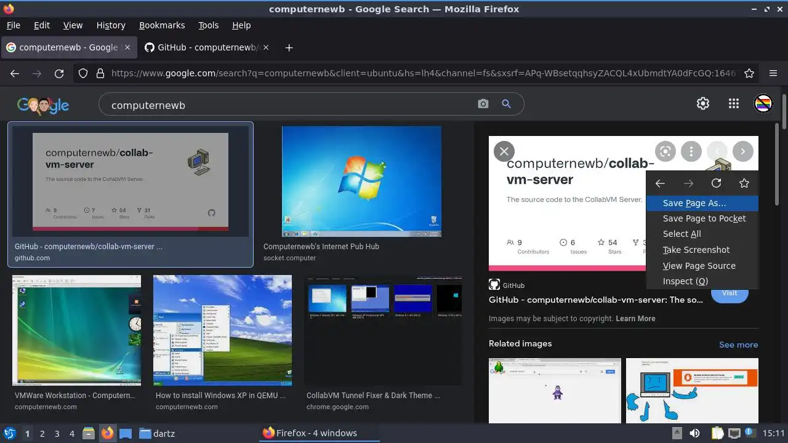The height and width of the screenshot is (443, 788).
Task: Click context menu back arrow
Action: pos(660,183)
